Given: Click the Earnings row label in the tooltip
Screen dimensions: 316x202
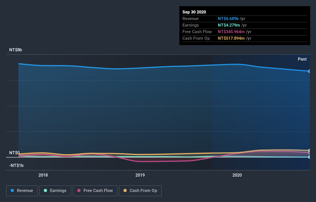Looking at the screenshot, I should coord(191,25).
